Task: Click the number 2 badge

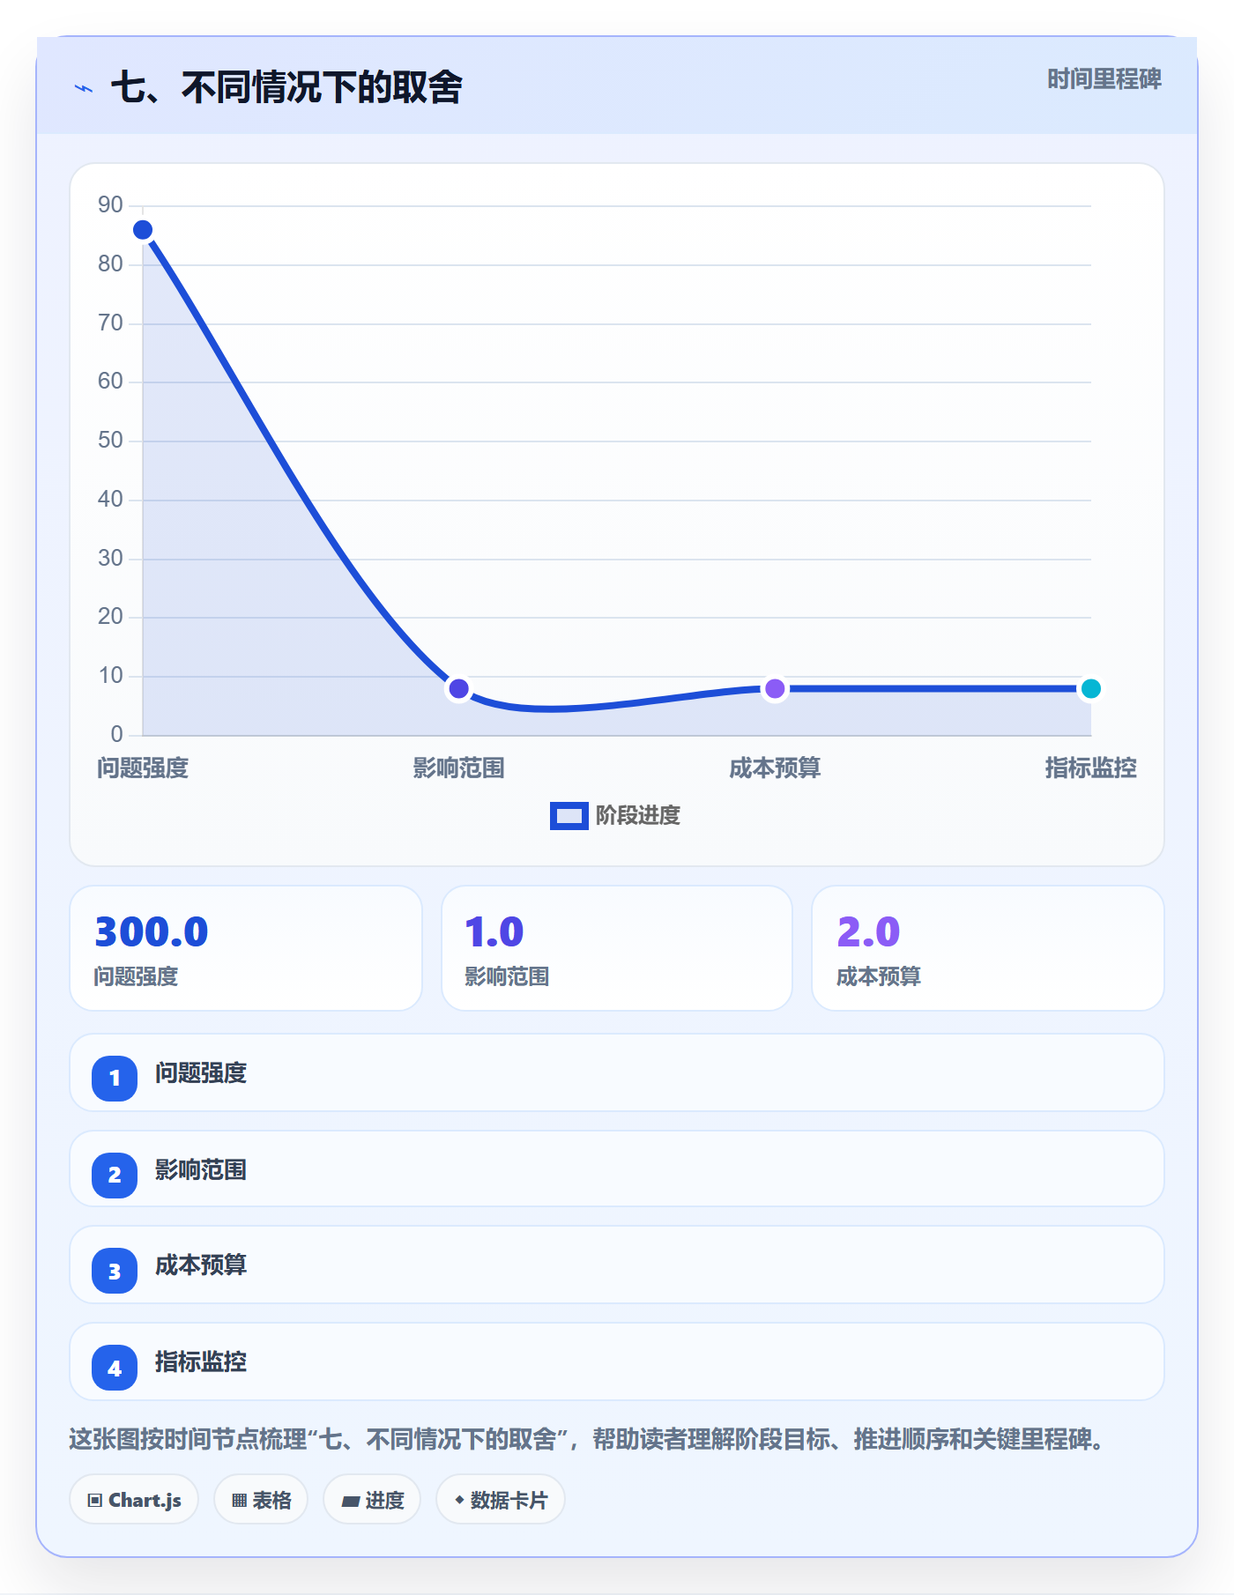Action: pyautogui.click(x=115, y=1175)
